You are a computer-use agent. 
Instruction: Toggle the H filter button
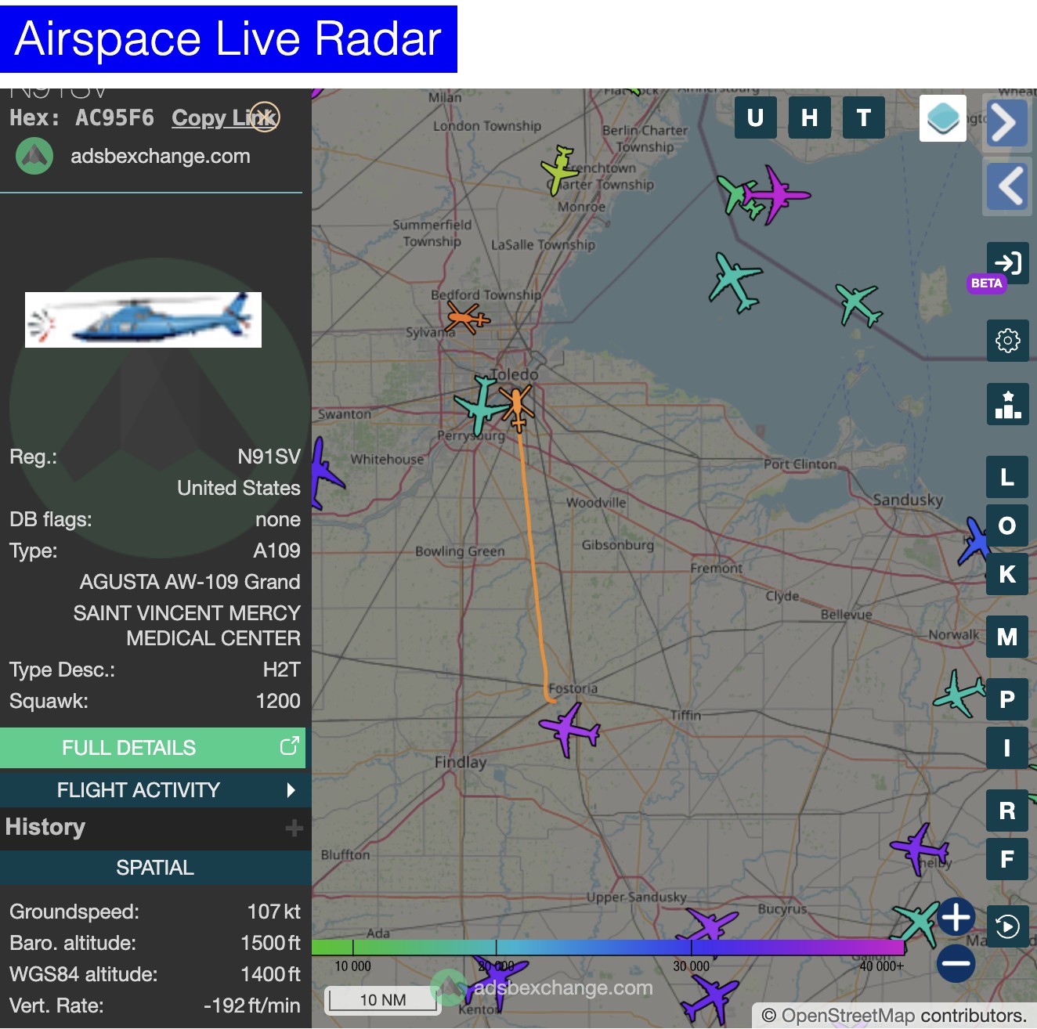click(x=809, y=117)
